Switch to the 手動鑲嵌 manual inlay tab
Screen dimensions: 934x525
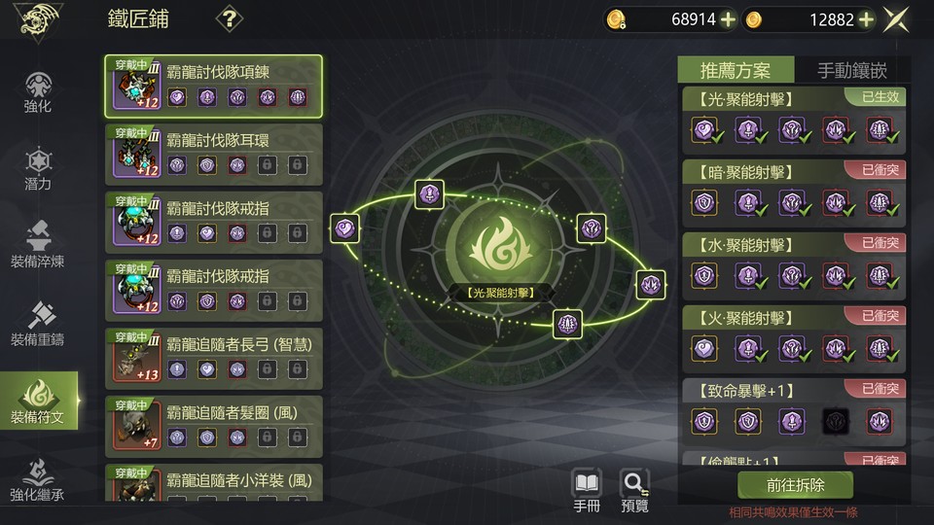[852, 70]
